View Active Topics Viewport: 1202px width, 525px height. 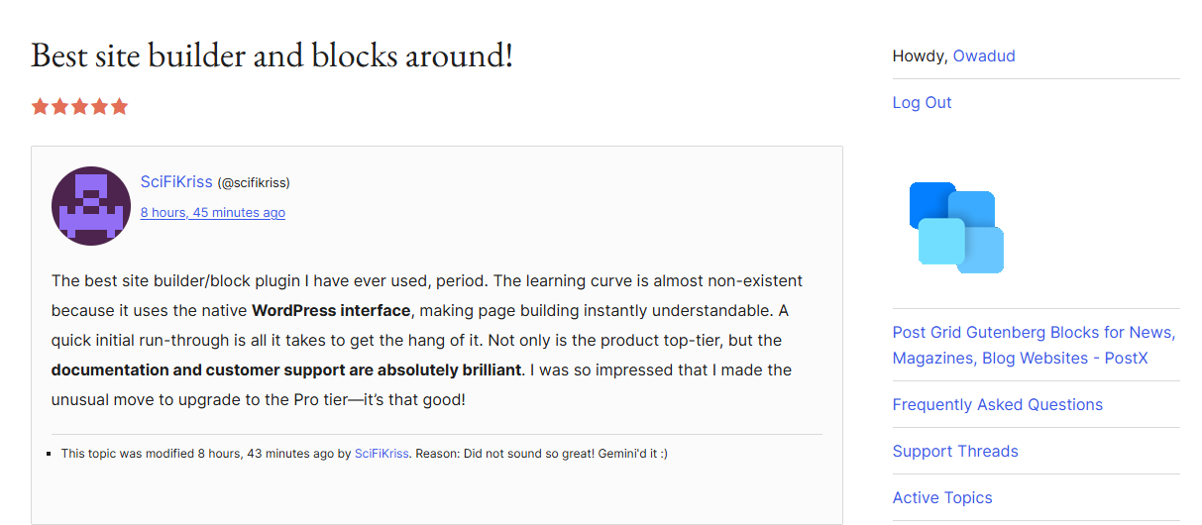pyautogui.click(x=942, y=497)
